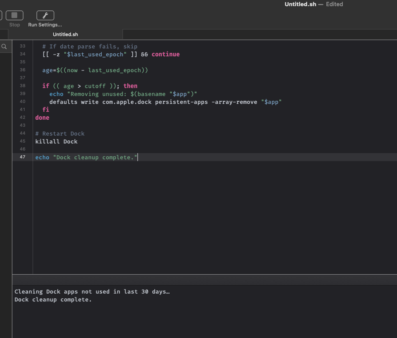Click "Cleaning Dock apps" console output line

(92, 291)
